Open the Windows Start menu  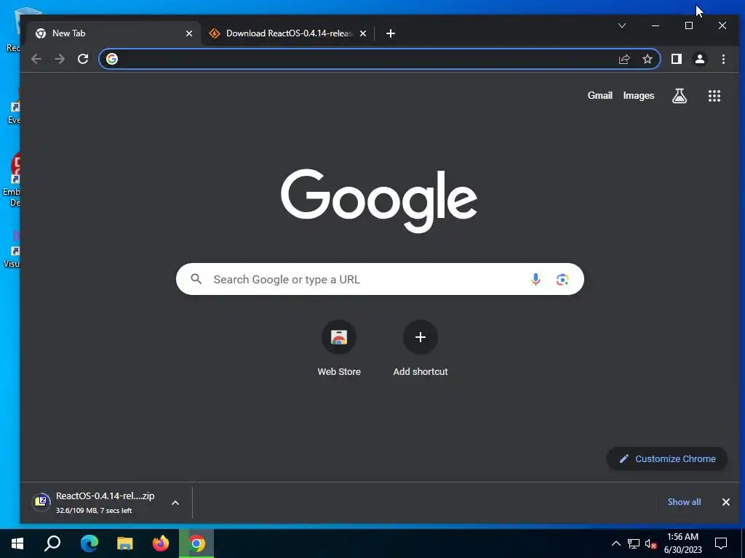(x=17, y=543)
